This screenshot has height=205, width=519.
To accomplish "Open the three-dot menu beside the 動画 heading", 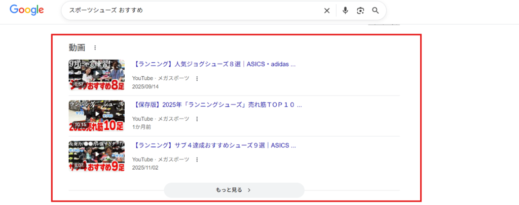I will (x=95, y=47).
